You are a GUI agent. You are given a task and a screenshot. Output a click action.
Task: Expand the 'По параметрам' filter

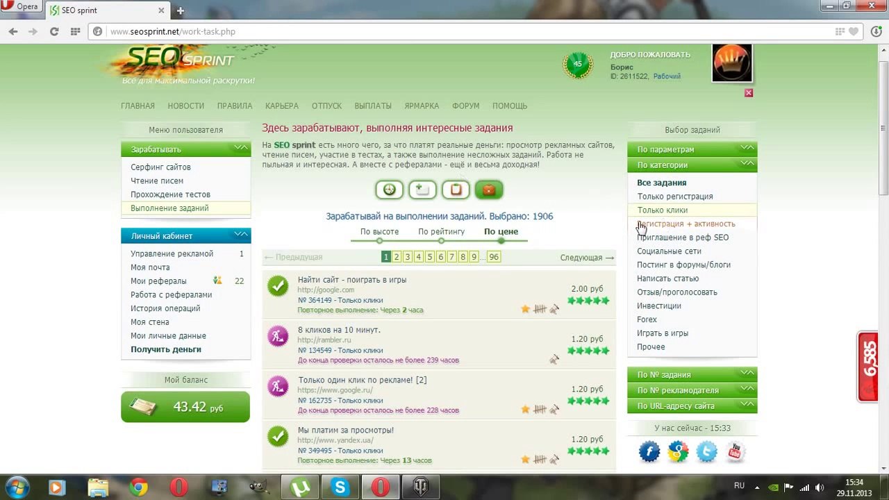tap(692, 149)
